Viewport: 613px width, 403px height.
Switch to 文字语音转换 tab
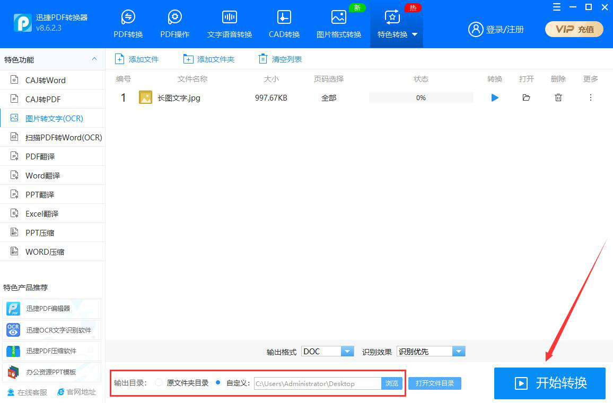pyautogui.click(x=230, y=24)
